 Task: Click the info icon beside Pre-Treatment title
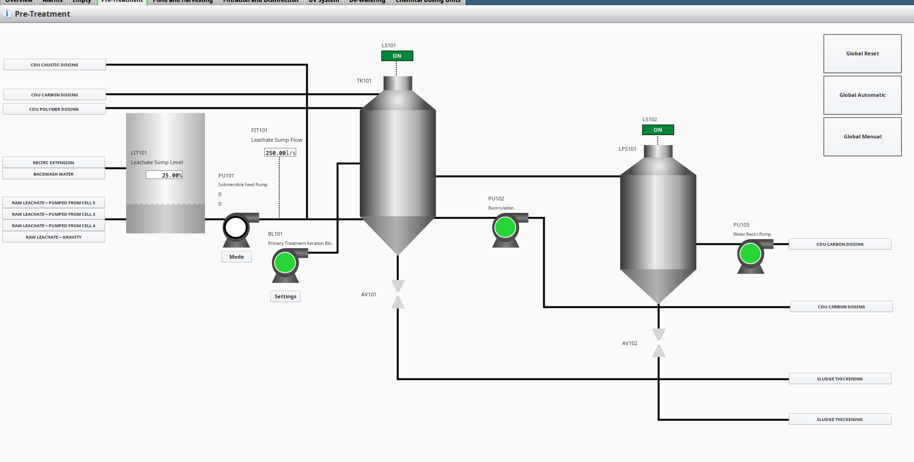7,14
